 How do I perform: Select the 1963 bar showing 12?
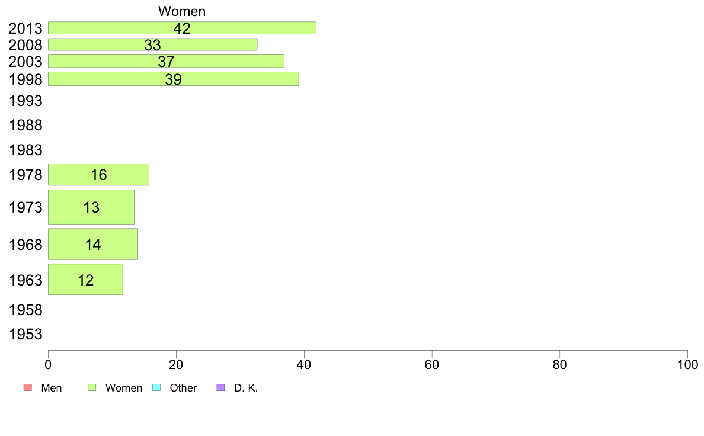pyautogui.click(x=85, y=280)
